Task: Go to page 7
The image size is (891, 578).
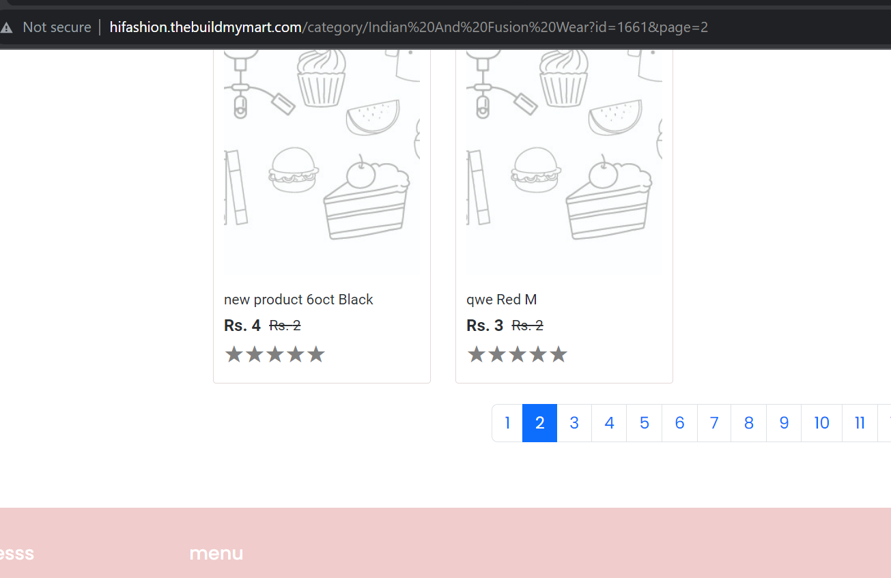Action: pyautogui.click(x=714, y=423)
